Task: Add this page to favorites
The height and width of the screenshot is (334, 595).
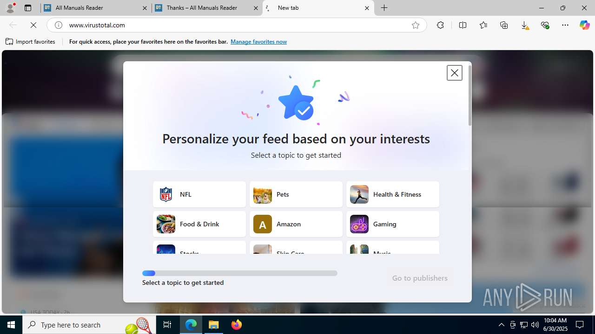Action: click(x=416, y=25)
